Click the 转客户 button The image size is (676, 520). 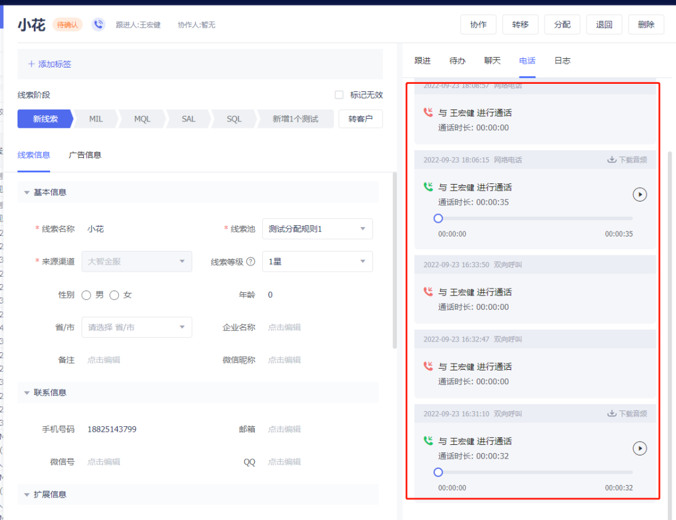click(x=361, y=119)
